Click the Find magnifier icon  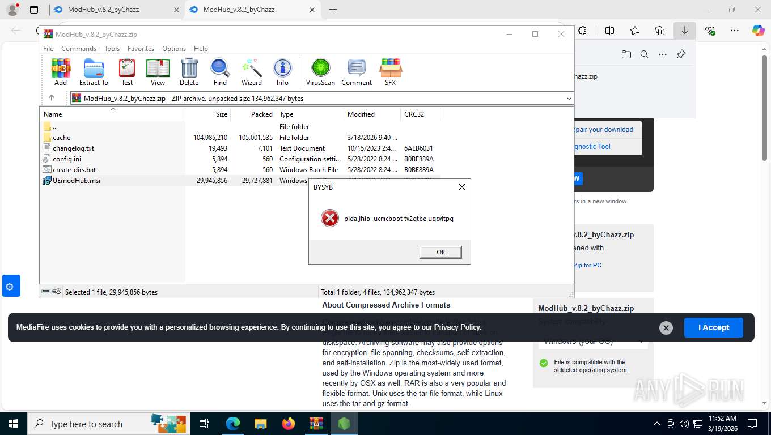(220, 72)
